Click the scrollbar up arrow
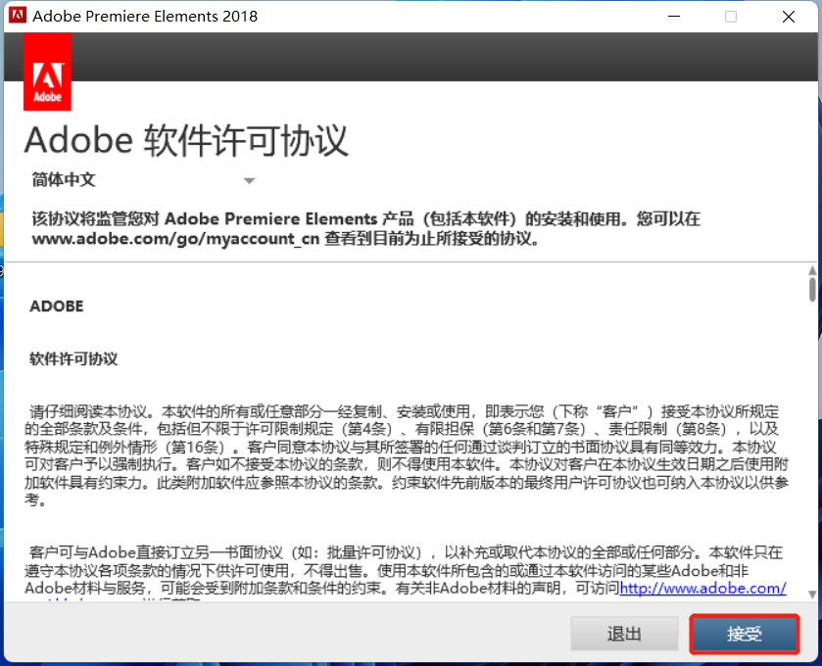The height and width of the screenshot is (666, 822). click(x=811, y=271)
